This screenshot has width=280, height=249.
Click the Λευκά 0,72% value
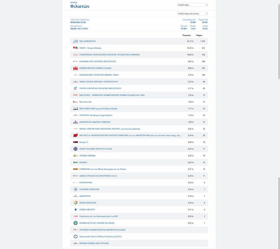pos(205,29)
